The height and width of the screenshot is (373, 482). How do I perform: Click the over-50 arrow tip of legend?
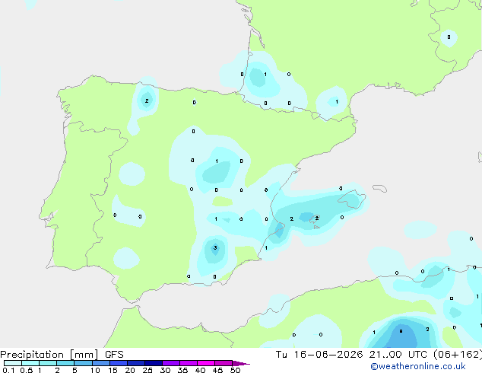(x=241, y=363)
